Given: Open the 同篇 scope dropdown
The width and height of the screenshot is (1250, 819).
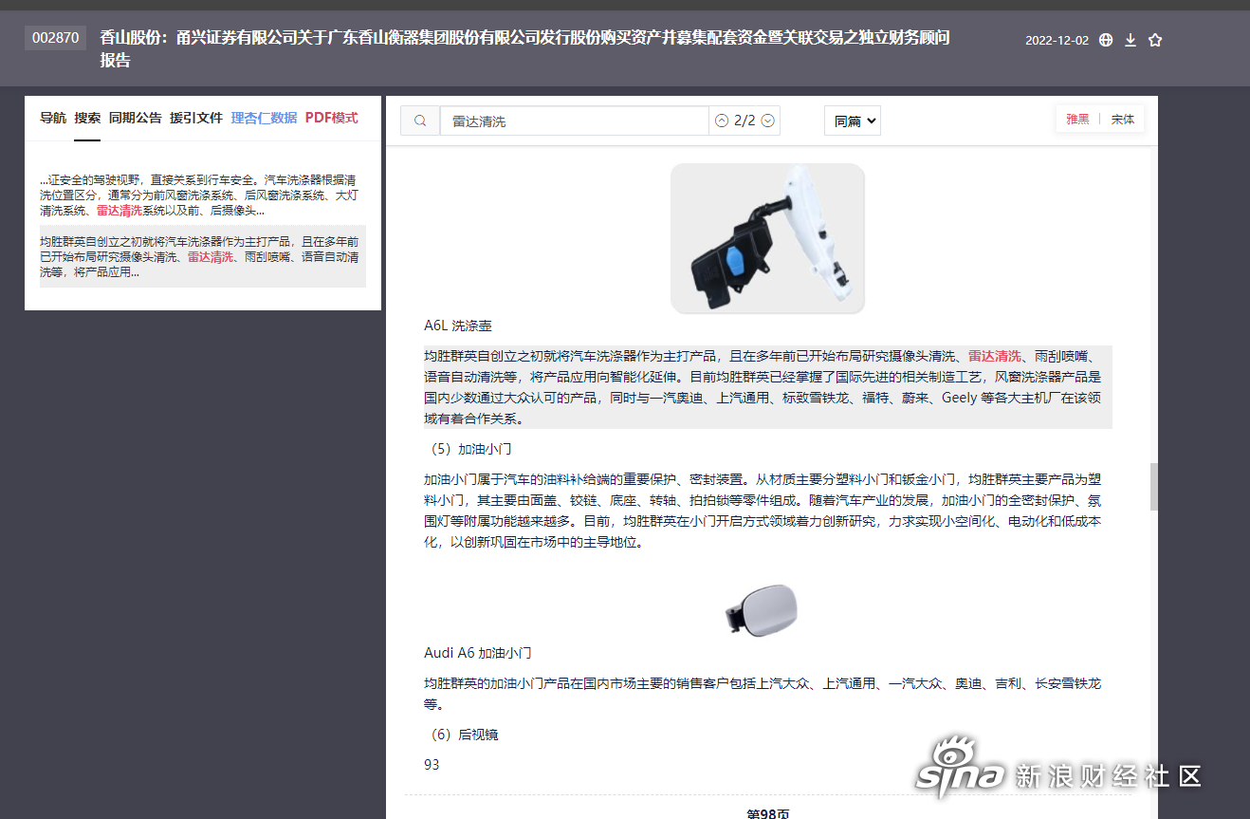Looking at the screenshot, I should pyautogui.click(x=853, y=121).
